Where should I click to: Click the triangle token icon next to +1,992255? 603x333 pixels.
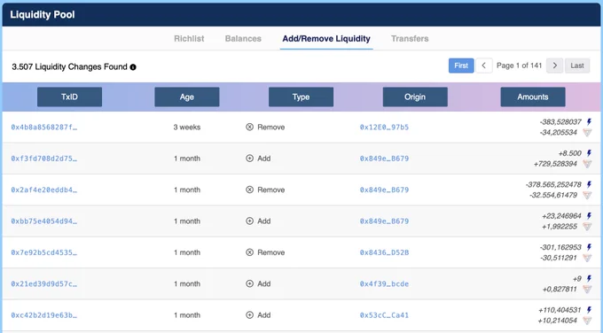point(587,227)
